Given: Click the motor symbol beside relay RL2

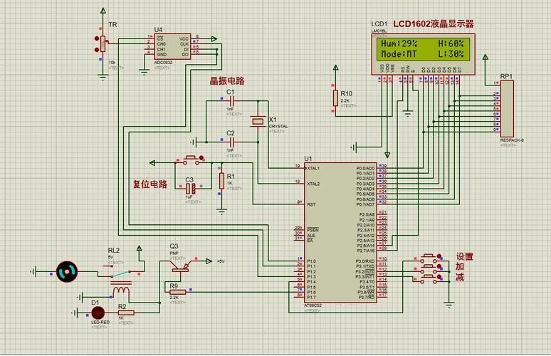Looking at the screenshot, I should 66,271.
